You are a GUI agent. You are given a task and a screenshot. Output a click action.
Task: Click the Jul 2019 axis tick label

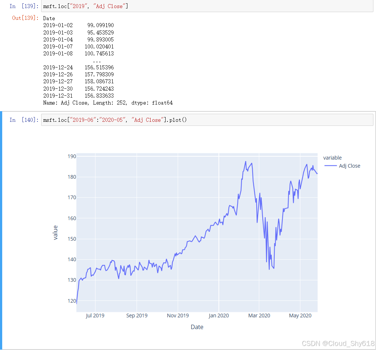95,316
